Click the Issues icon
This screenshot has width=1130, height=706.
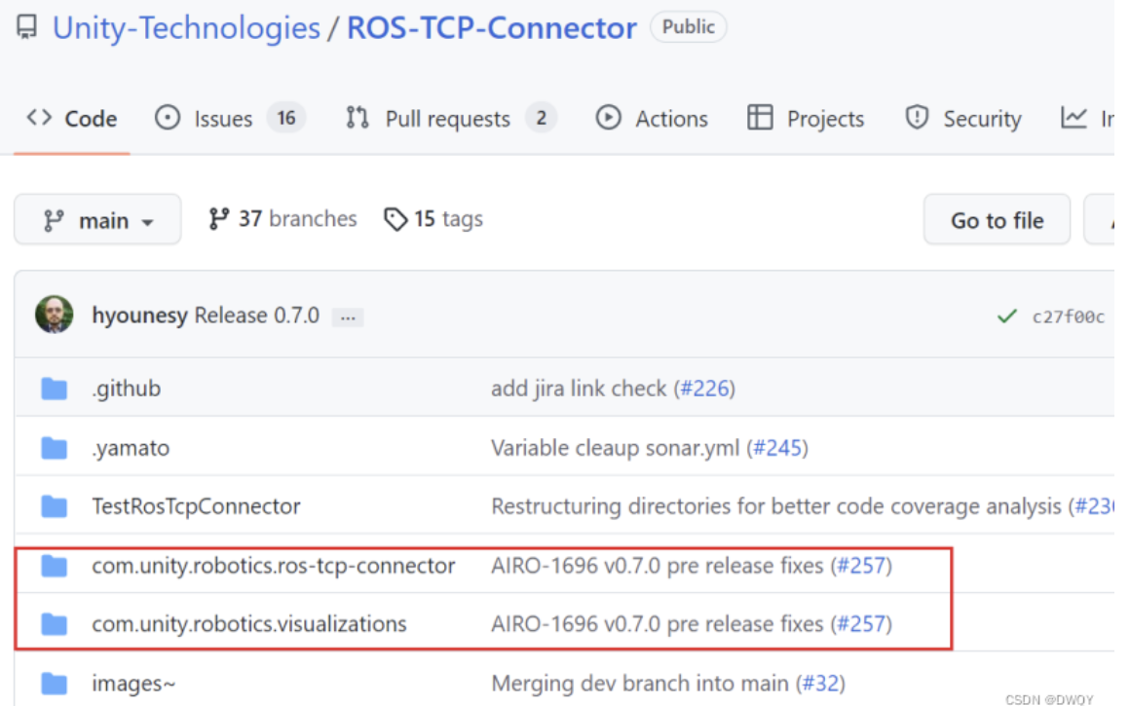tap(169, 118)
